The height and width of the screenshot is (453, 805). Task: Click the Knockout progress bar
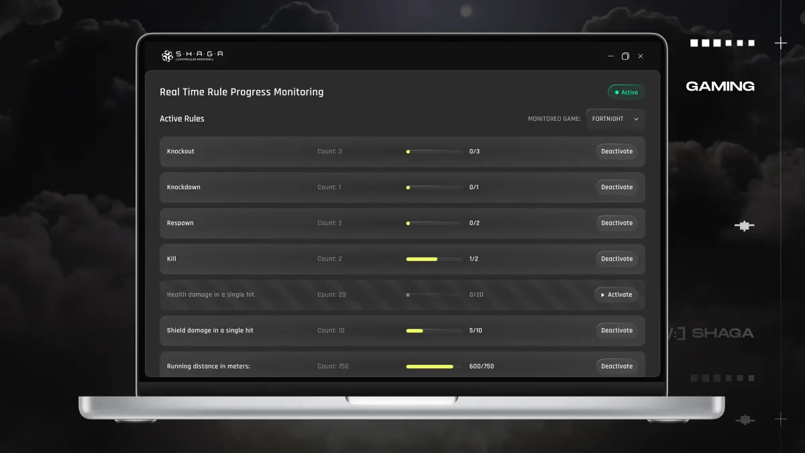[433, 152]
